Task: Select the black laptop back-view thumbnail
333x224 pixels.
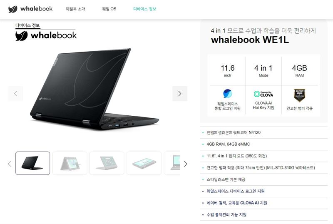Action: pyautogui.click(x=33, y=163)
